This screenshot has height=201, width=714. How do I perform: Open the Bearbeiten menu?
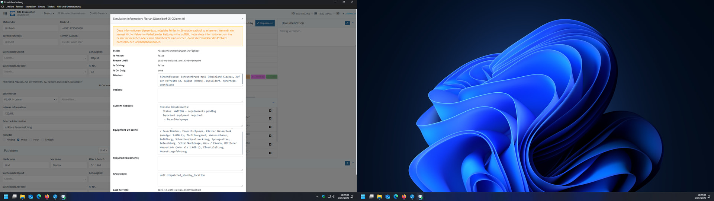[x=30, y=7]
